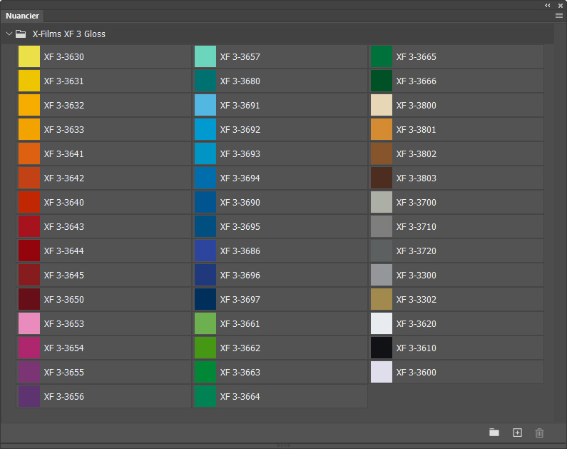Choose violet swatch XF 3-3656
Screen dimensions: 567x449
tap(29, 395)
